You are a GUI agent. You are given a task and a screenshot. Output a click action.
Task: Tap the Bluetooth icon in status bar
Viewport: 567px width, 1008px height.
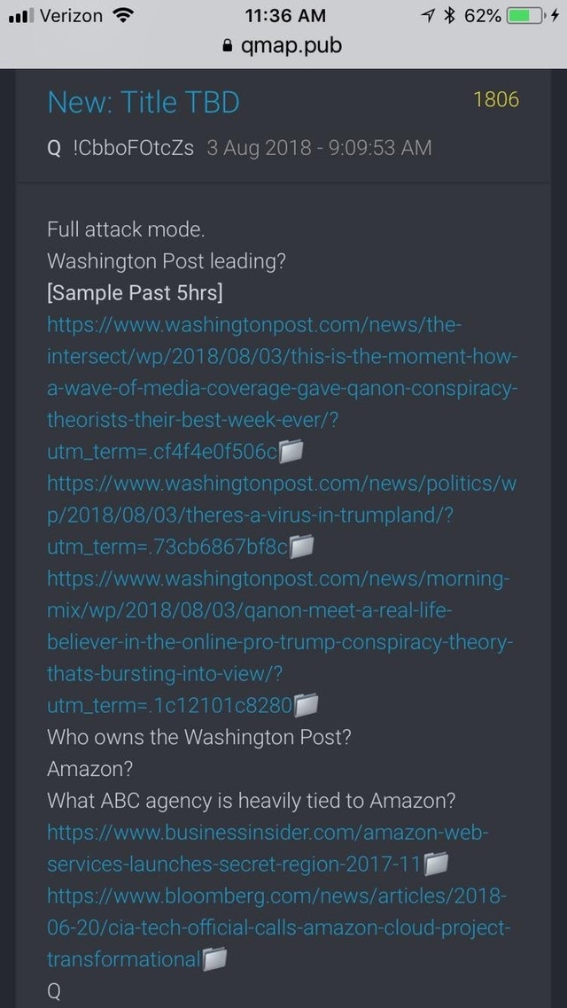[x=450, y=15]
